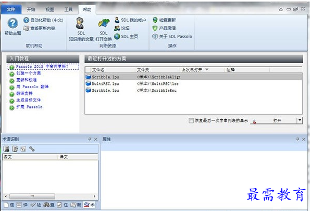
Task: Select the <样本>\ScribbleEnu folder cell
Action: point(157,90)
